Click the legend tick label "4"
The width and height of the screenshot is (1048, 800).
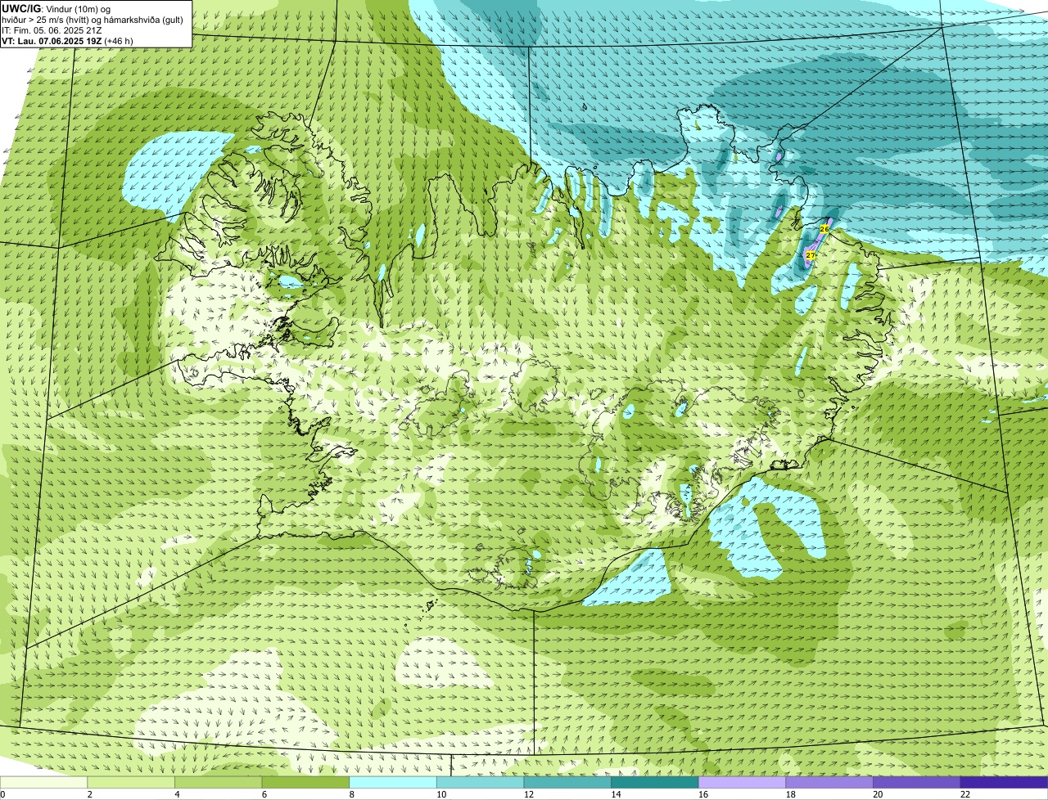click(x=177, y=794)
